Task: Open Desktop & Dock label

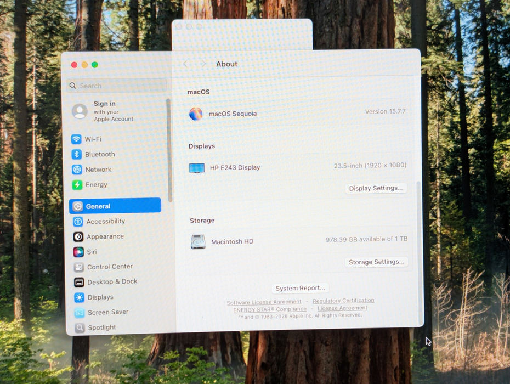Action: pyautogui.click(x=112, y=281)
